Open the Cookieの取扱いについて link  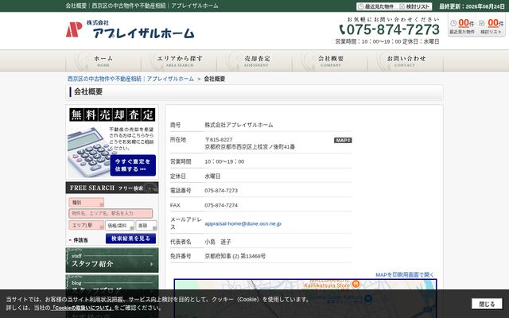coord(82,308)
